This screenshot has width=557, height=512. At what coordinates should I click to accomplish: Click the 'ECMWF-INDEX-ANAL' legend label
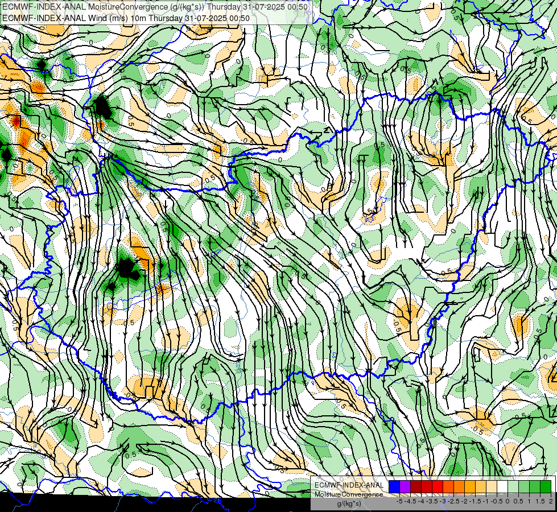tap(349, 485)
